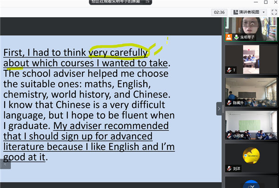Click the banner text 您正在观看朱明琴子的屏幕

[116, 1]
